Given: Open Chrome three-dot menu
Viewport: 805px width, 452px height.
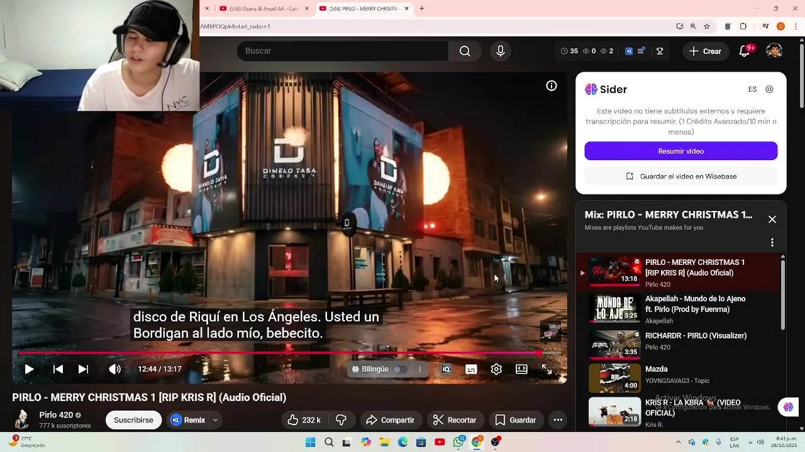Looking at the screenshot, I should [795, 26].
